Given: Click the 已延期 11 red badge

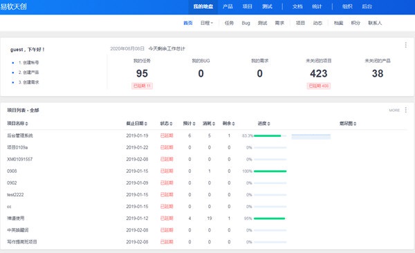Looking at the screenshot, I should (142, 86).
